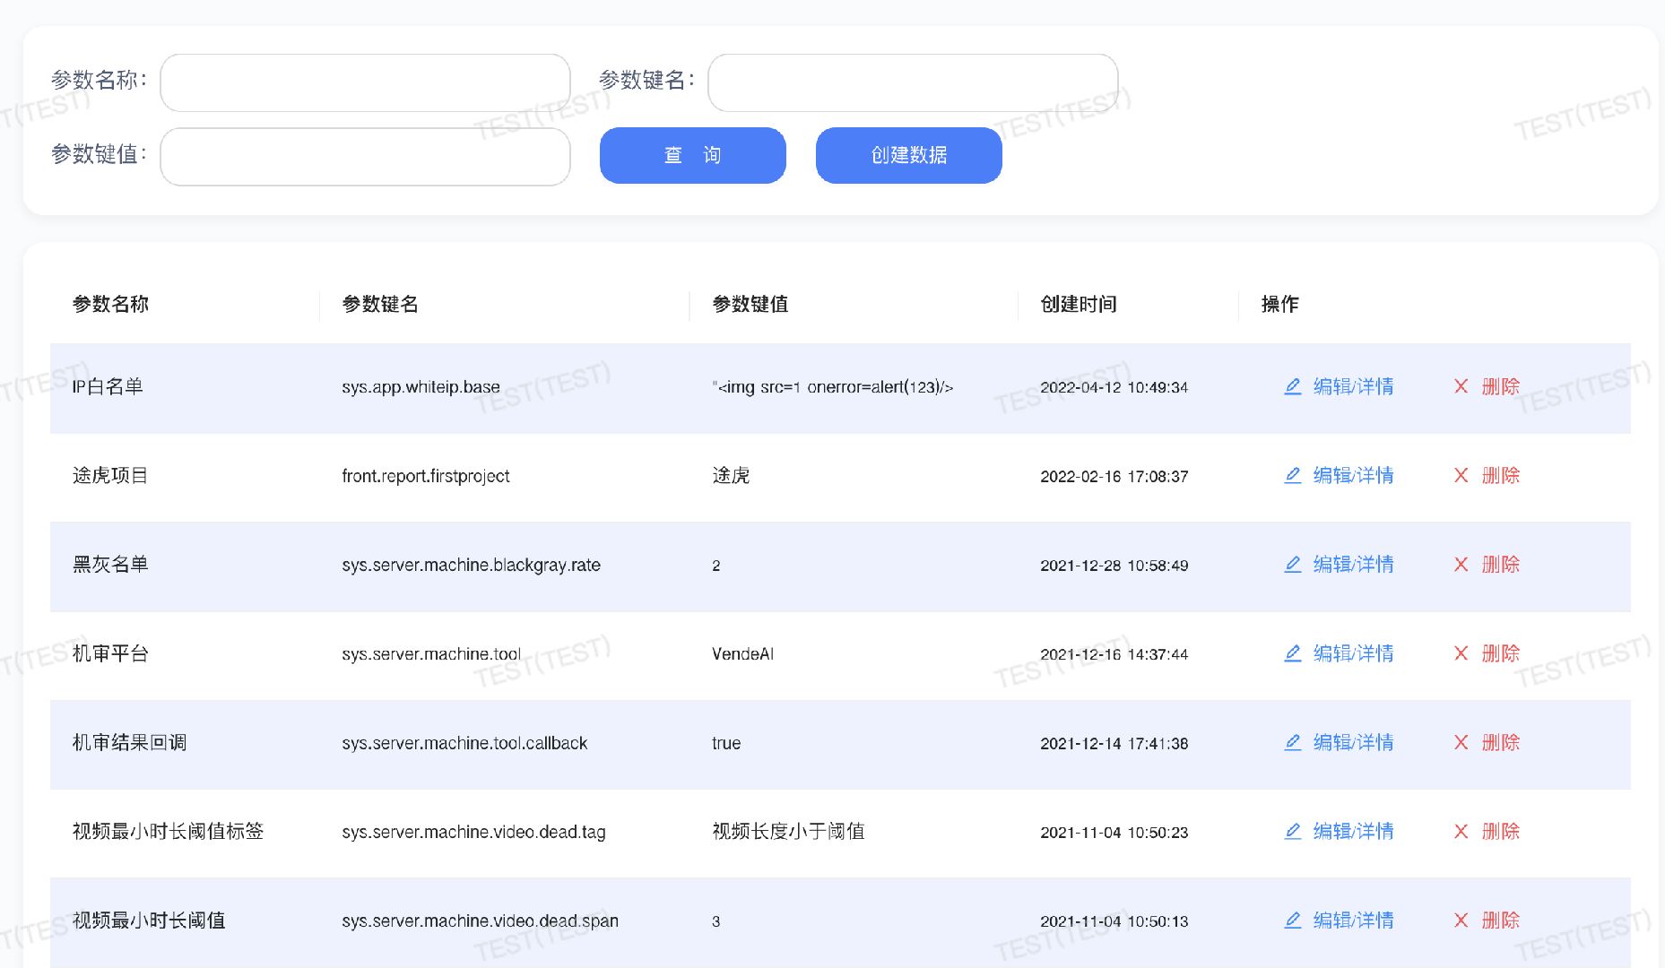Click the red X icon in the IP白名单 row
Screen dimensions: 1665x968
point(1461,386)
